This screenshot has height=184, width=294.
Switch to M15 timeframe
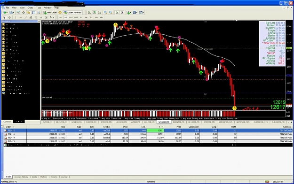click(x=71, y=17)
